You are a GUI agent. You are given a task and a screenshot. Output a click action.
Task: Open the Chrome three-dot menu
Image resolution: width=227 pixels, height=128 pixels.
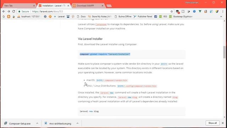tap(223, 11)
